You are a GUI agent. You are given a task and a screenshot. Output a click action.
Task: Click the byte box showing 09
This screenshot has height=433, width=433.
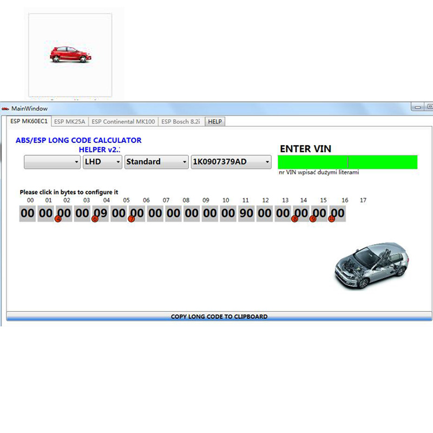point(101,213)
